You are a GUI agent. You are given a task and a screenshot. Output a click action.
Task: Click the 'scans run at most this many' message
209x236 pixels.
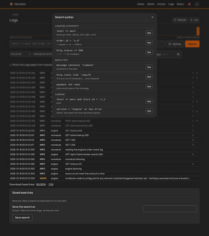pyautogui.click(x=85, y=174)
